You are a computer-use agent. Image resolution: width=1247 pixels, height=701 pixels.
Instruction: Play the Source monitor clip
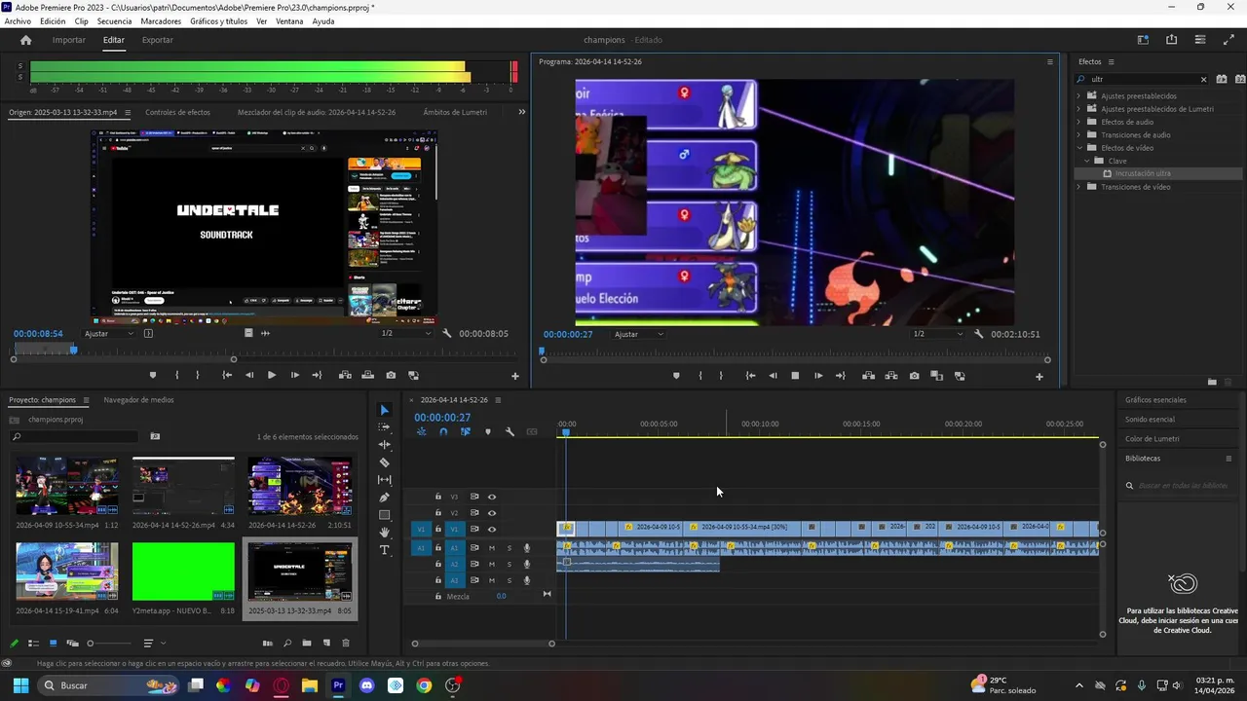point(271,375)
